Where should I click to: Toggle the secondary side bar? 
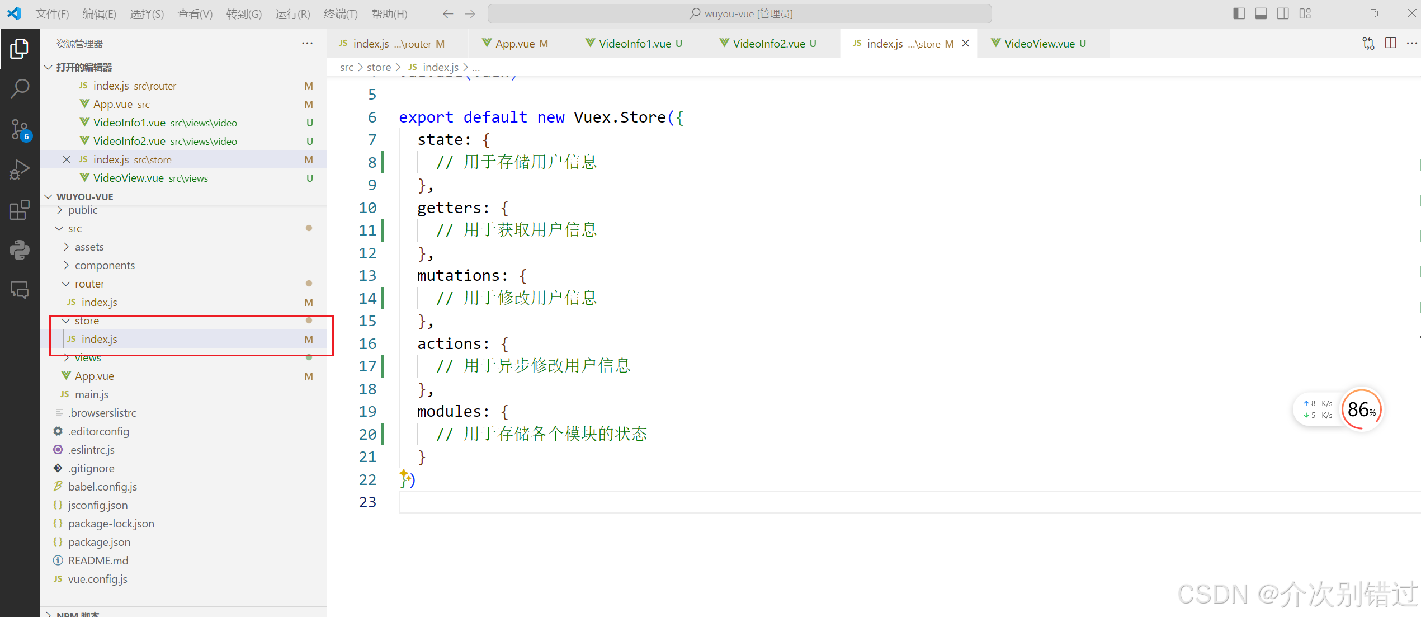(x=1283, y=13)
